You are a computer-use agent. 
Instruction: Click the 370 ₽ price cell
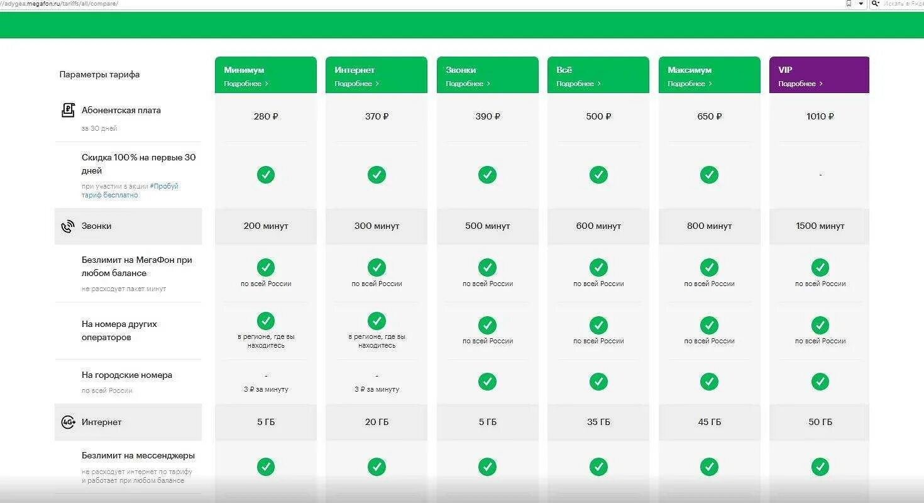click(x=377, y=116)
